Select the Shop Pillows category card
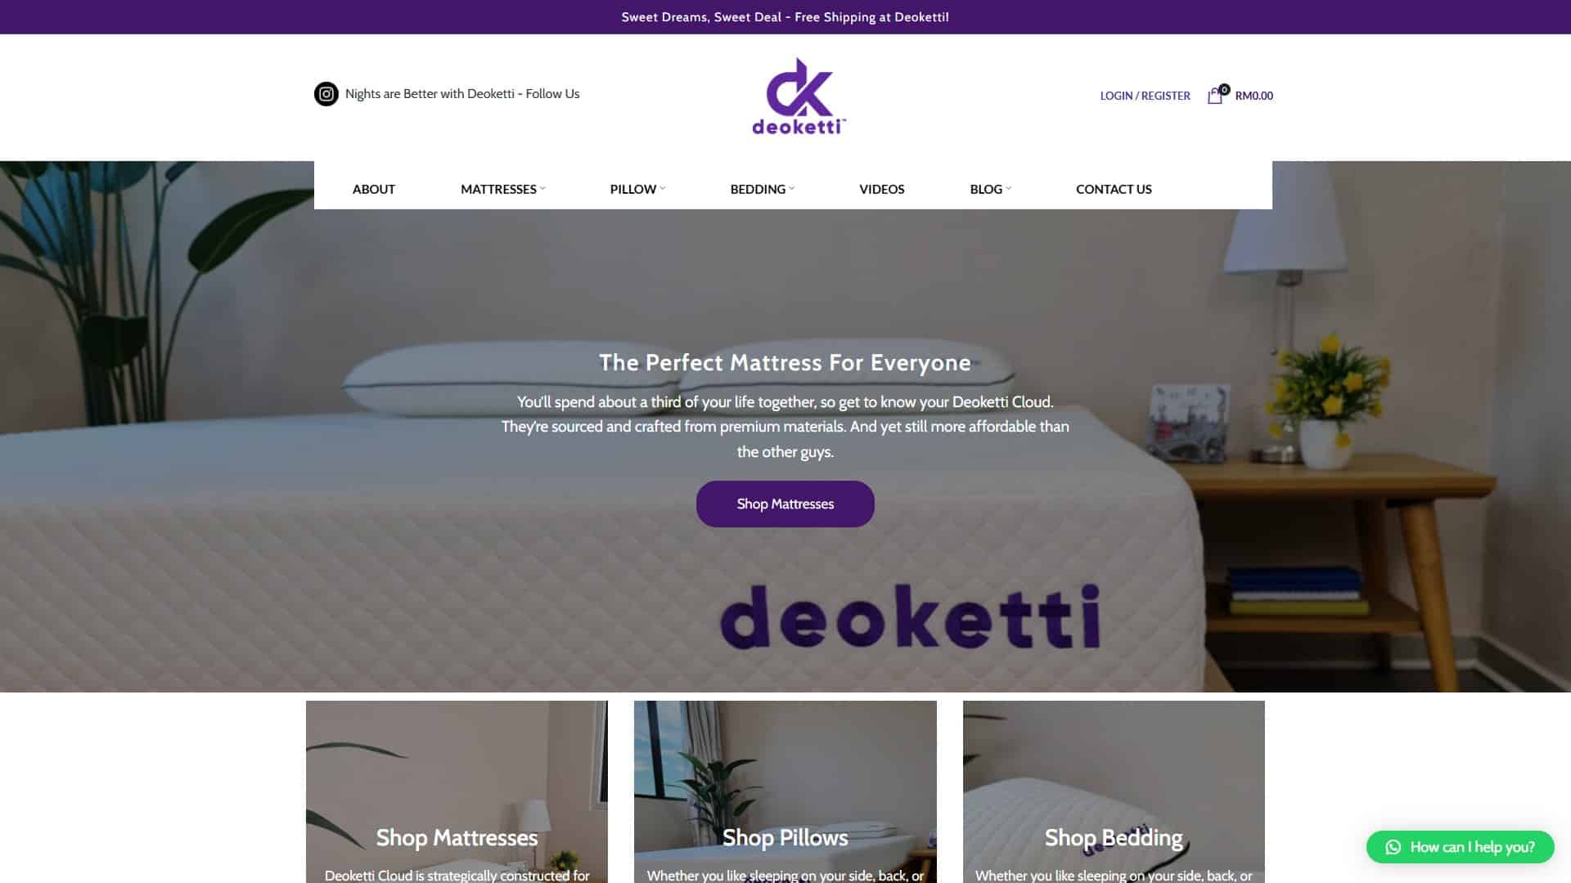This screenshot has height=883, width=1571. coord(785,791)
